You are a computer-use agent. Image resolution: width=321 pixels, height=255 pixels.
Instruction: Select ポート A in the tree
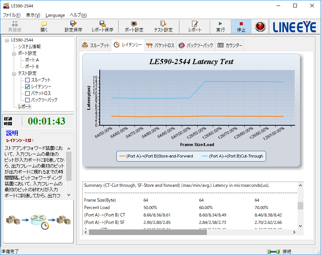(32, 60)
